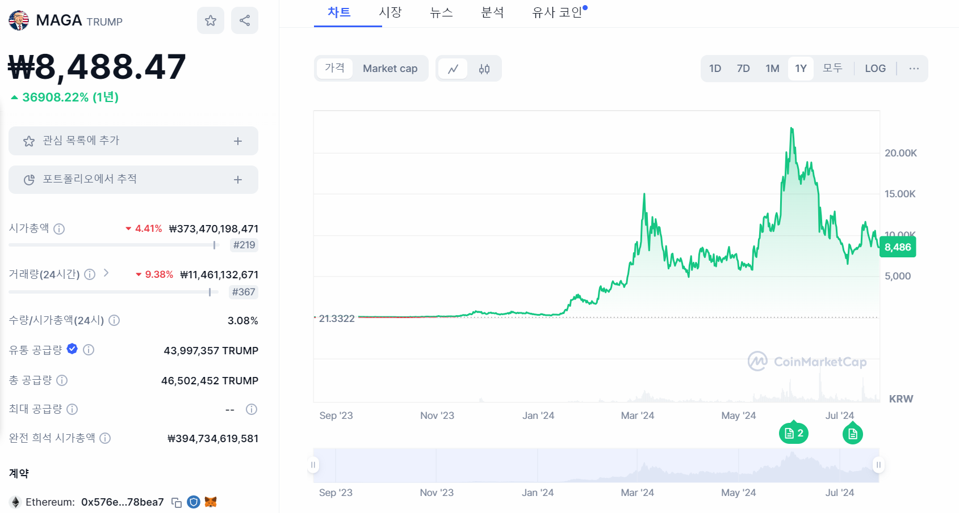Open info icon beside 최대 공급량 label
This screenshot has width=959, height=513.
(72, 409)
